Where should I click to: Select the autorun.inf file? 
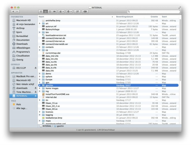[x=108, y=26]
